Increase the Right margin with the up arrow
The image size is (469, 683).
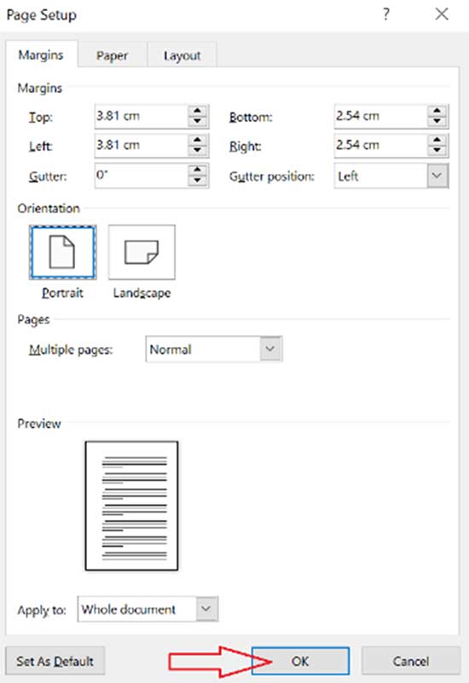[x=437, y=140]
